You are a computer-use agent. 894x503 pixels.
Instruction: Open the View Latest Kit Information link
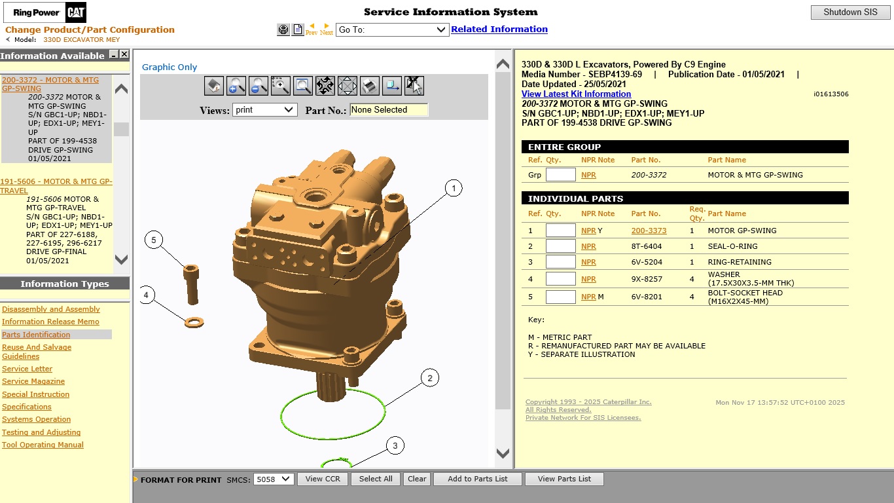tap(576, 94)
